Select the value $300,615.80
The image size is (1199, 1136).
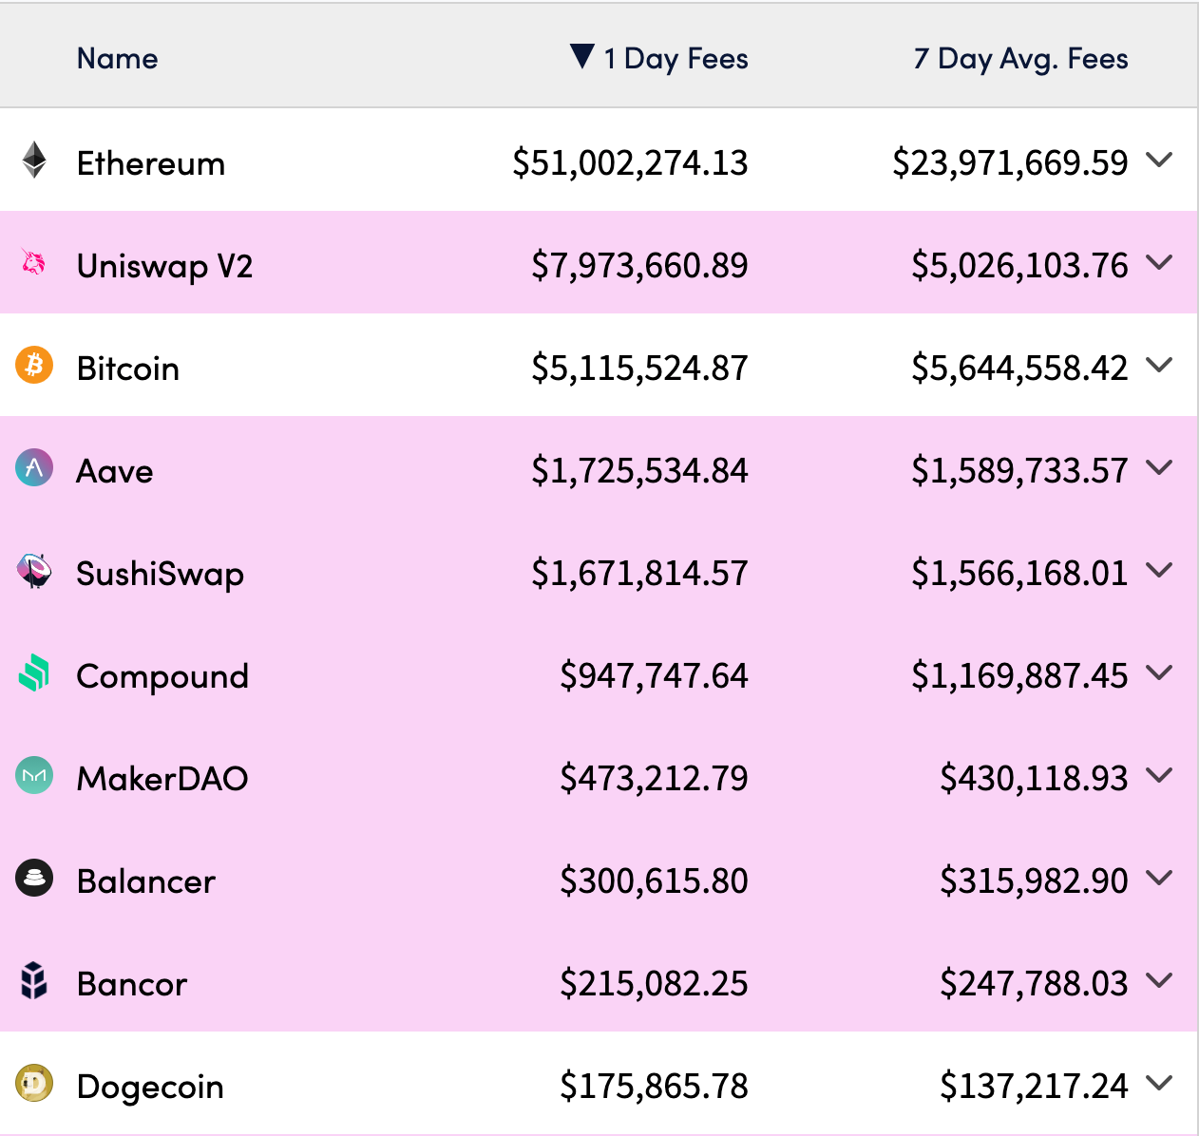pyautogui.click(x=655, y=881)
